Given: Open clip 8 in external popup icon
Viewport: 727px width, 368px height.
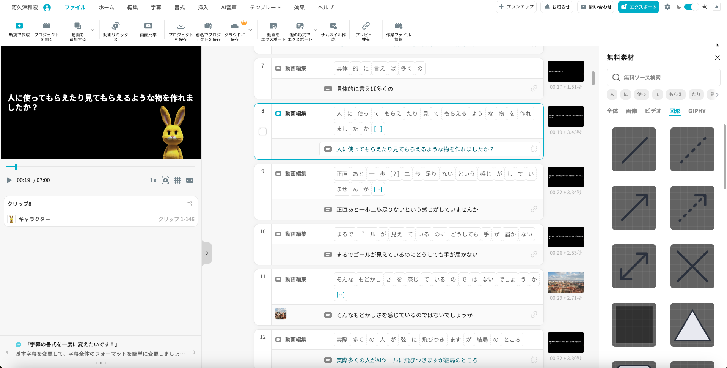Looking at the screenshot, I should 189,204.
